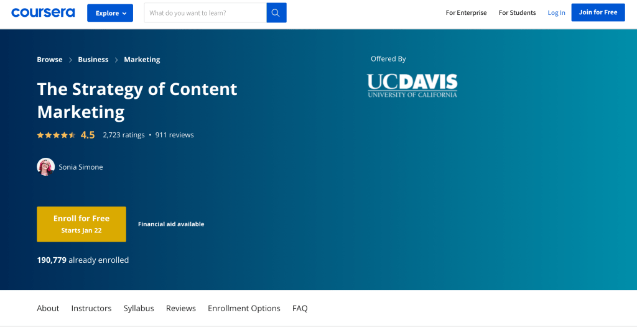Click the 4.5 rating score
This screenshot has width=637, height=328.
click(x=87, y=135)
